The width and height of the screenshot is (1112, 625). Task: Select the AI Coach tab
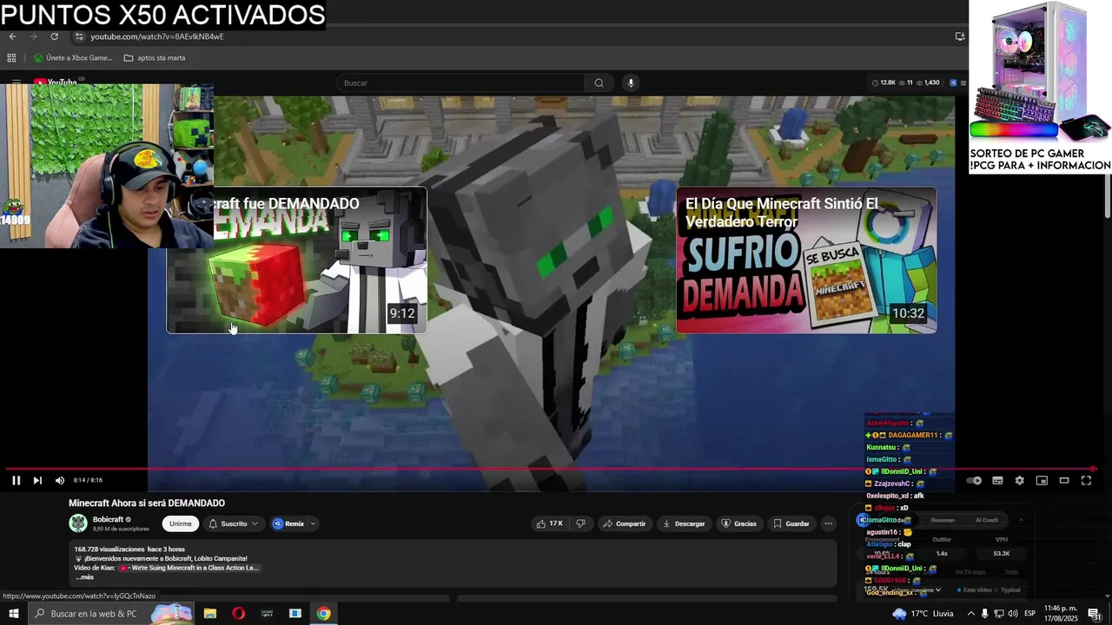(x=987, y=520)
